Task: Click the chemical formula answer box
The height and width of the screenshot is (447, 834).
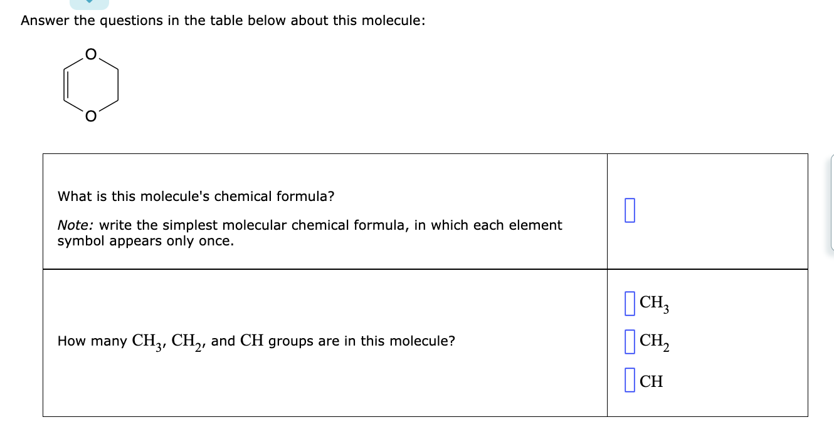Action: point(630,210)
